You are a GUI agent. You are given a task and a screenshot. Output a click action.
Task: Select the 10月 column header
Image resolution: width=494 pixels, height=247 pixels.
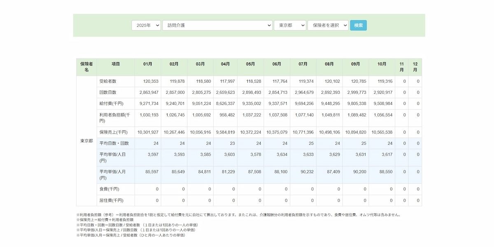(382, 64)
